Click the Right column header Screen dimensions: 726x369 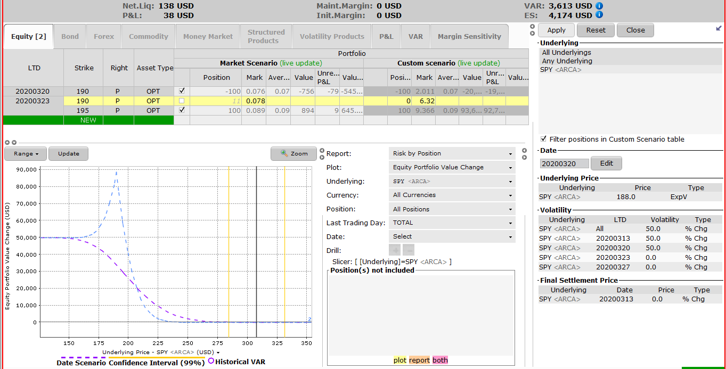click(x=119, y=68)
